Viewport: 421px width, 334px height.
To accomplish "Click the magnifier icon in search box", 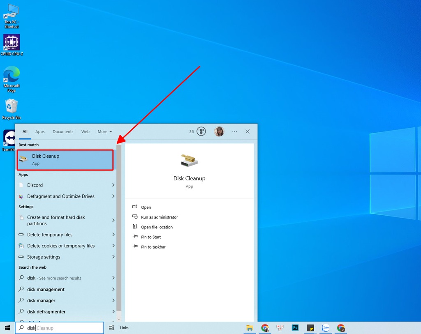I will (21, 328).
